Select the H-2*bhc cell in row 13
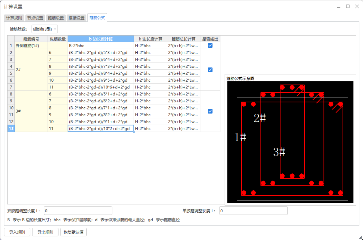Image resolution: width=363 pixels, height=240 pixels. click(151, 128)
